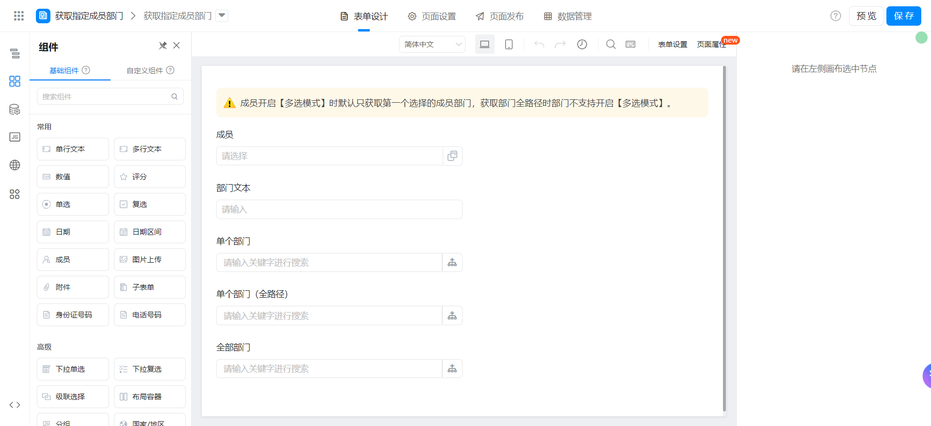Viewport: 931px width, 426px height.
Task: Add a 下拉单选 component
Action: click(x=73, y=369)
